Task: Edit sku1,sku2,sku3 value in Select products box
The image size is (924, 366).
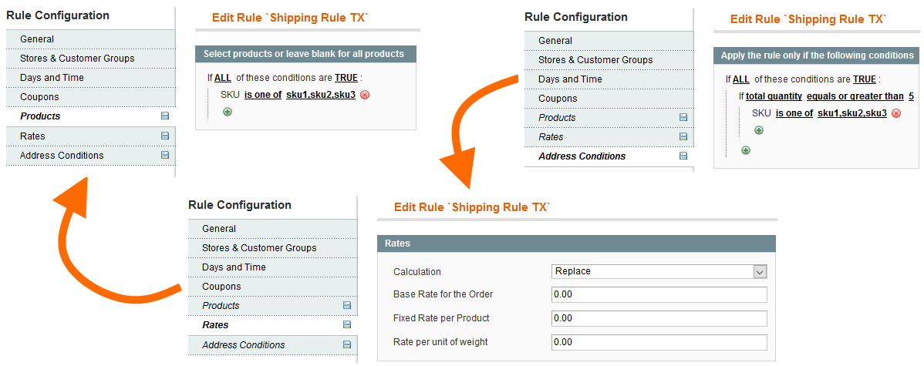Action: [x=320, y=95]
